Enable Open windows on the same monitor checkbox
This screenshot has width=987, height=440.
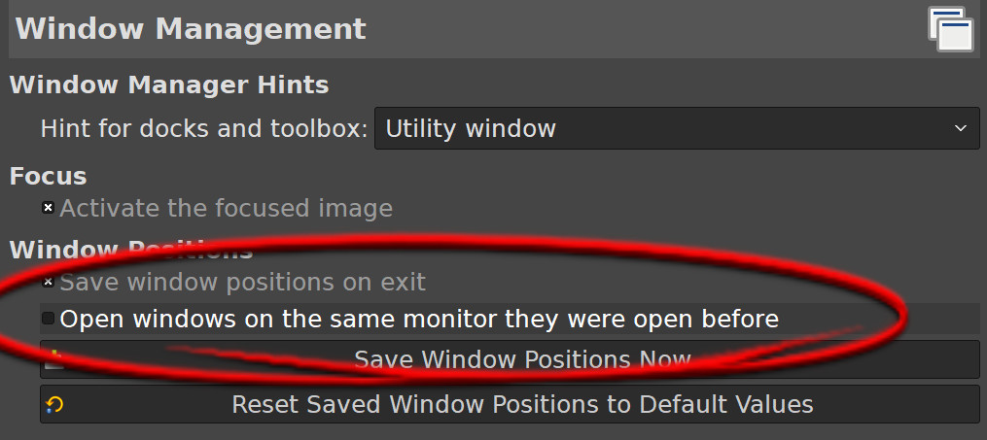pos(48,319)
